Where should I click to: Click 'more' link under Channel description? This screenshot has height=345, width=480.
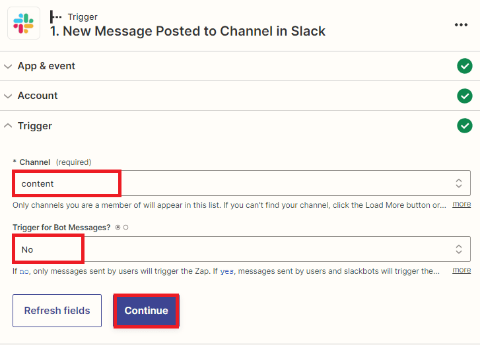[x=462, y=204]
